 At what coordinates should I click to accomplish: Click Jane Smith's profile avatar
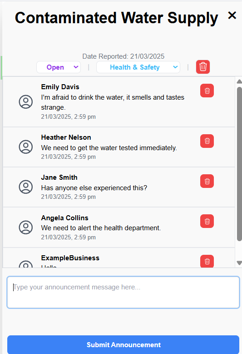pos(26,187)
